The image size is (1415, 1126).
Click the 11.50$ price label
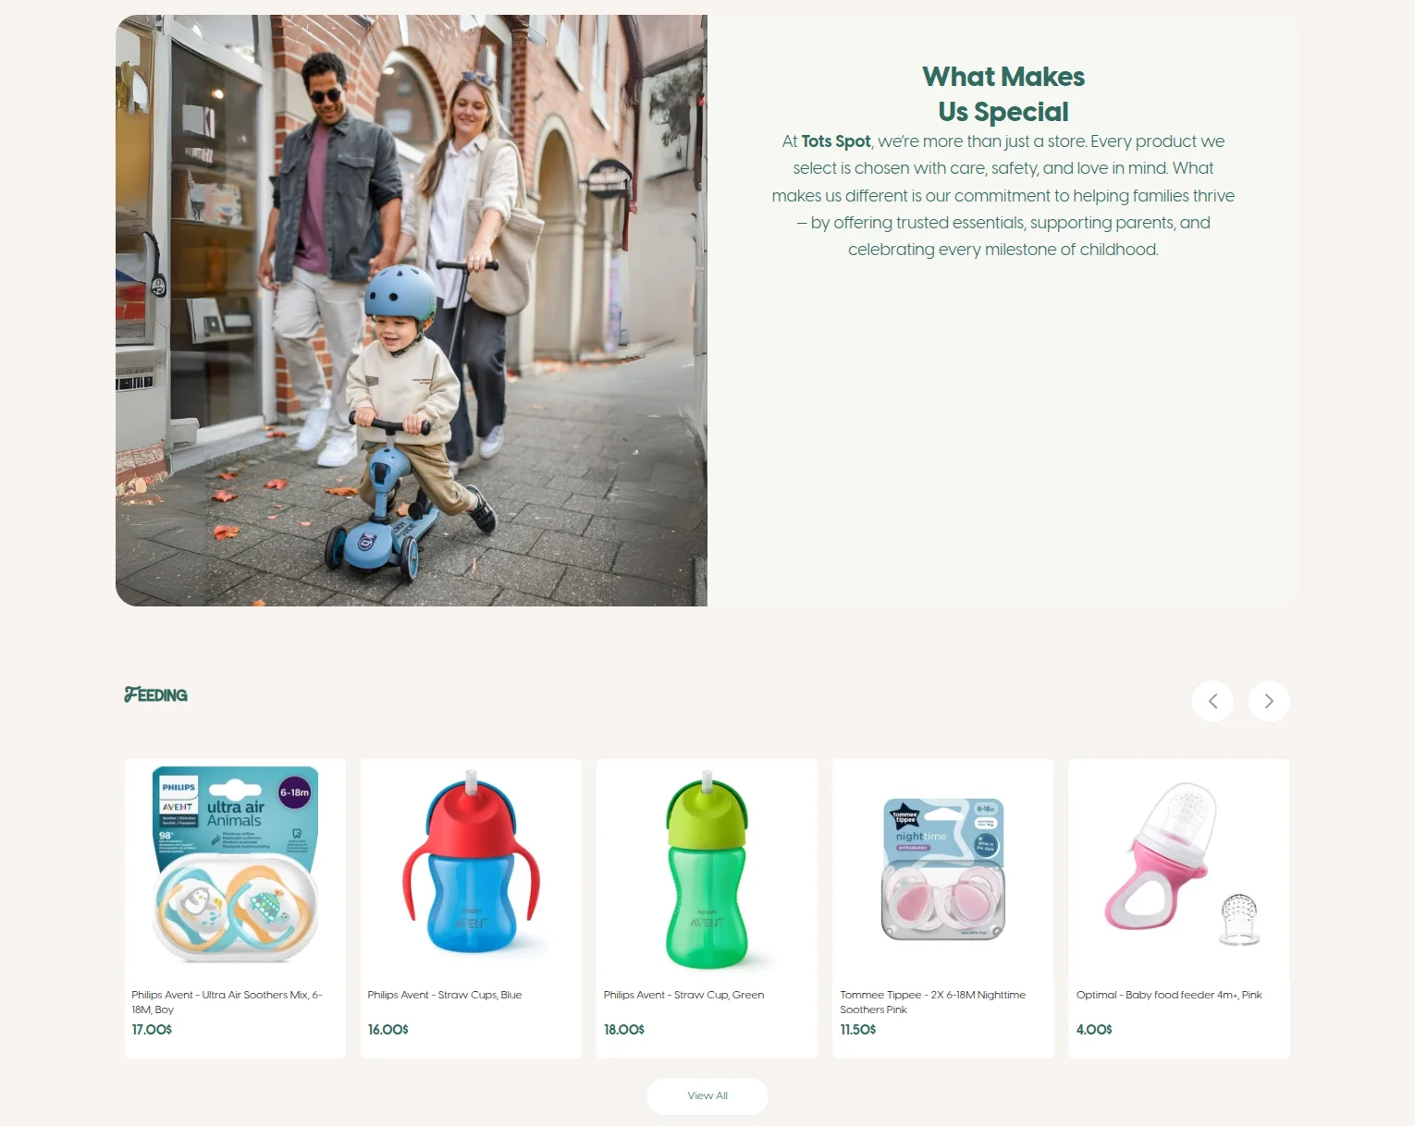pyautogui.click(x=858, y=1029)
